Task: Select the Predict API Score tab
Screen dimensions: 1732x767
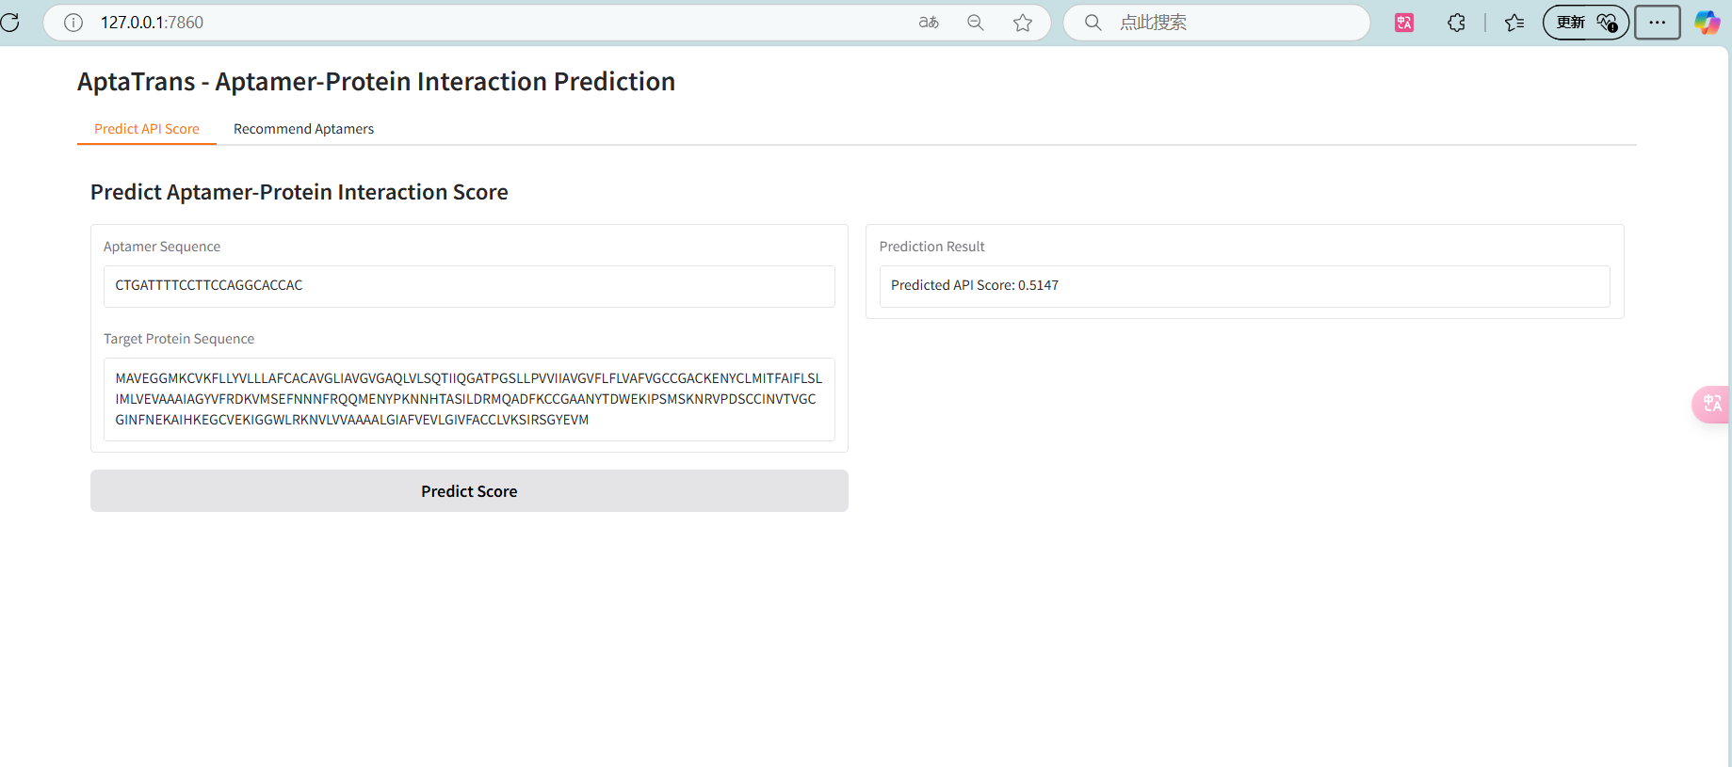Action: click(x=147, y=129)
